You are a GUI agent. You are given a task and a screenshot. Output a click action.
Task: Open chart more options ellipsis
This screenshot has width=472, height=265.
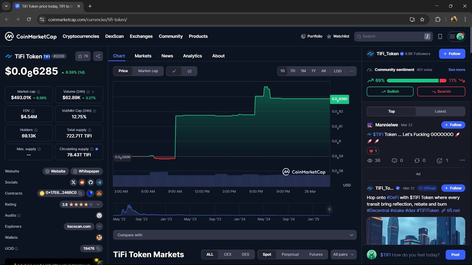pyautogui.click(x=351, y=71)
